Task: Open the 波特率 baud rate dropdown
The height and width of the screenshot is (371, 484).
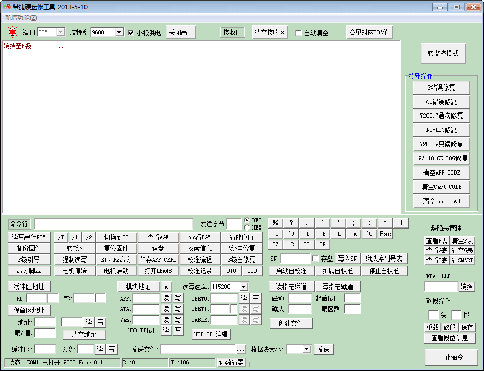Action: (x=119, y=32)
